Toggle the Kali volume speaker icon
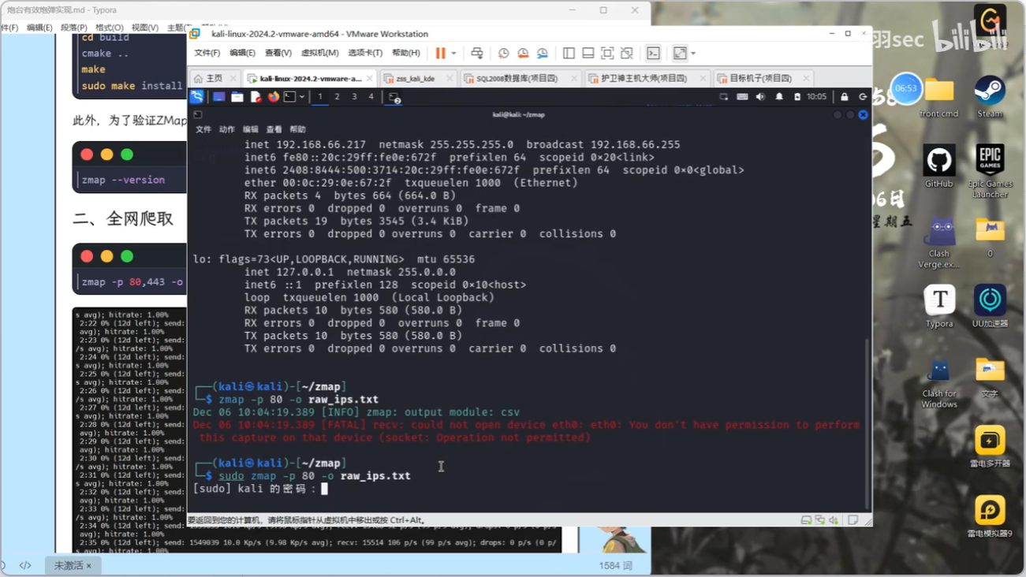 tap(760, 97)
